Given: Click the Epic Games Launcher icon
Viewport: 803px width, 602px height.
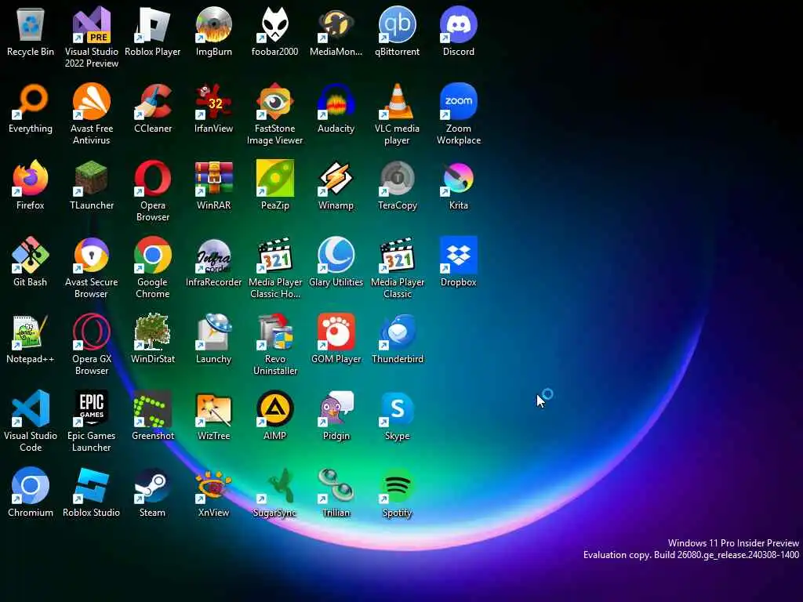Looking at the screenshot, I should (x=92, y=408).
